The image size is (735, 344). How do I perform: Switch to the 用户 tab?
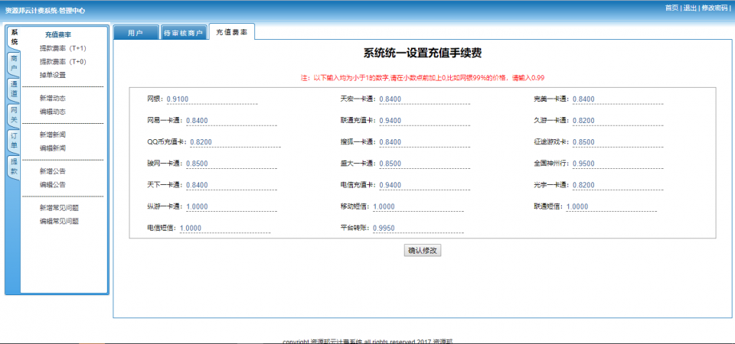(135, 33)
